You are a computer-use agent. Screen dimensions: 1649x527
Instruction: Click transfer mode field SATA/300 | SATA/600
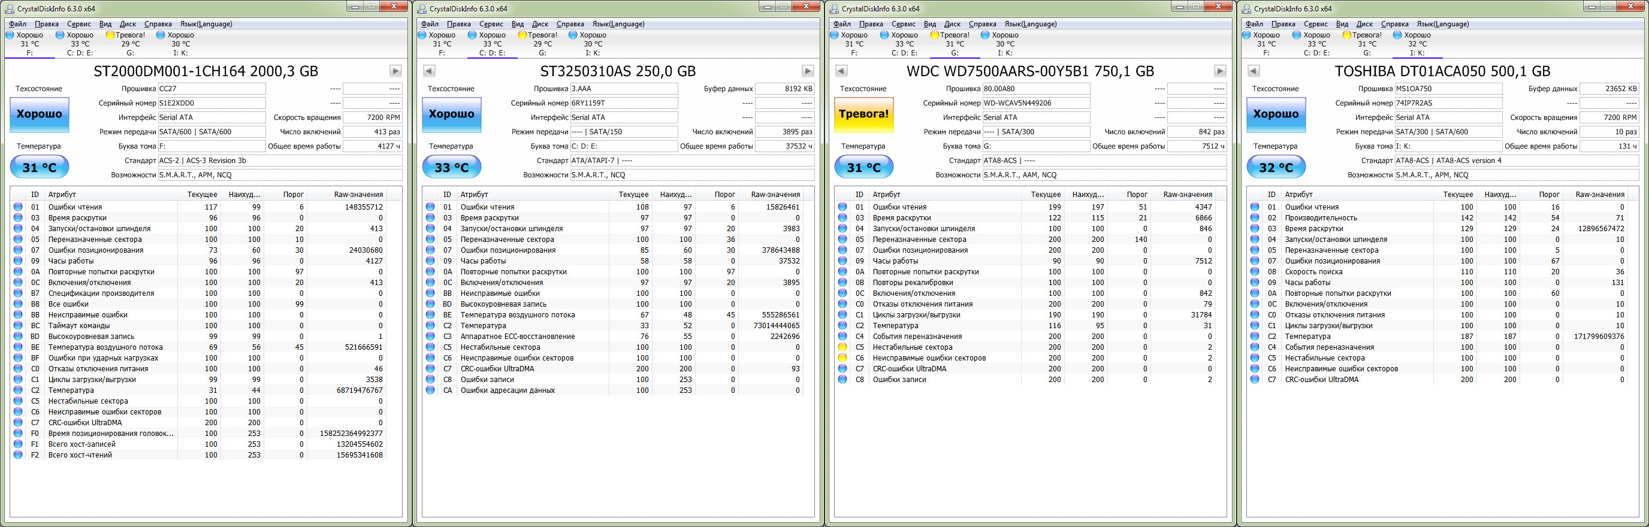coord(1448,132)
